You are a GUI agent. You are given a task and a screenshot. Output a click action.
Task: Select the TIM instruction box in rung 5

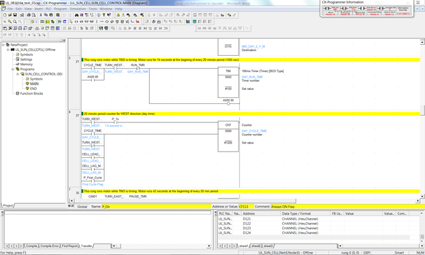pos(228,82)
